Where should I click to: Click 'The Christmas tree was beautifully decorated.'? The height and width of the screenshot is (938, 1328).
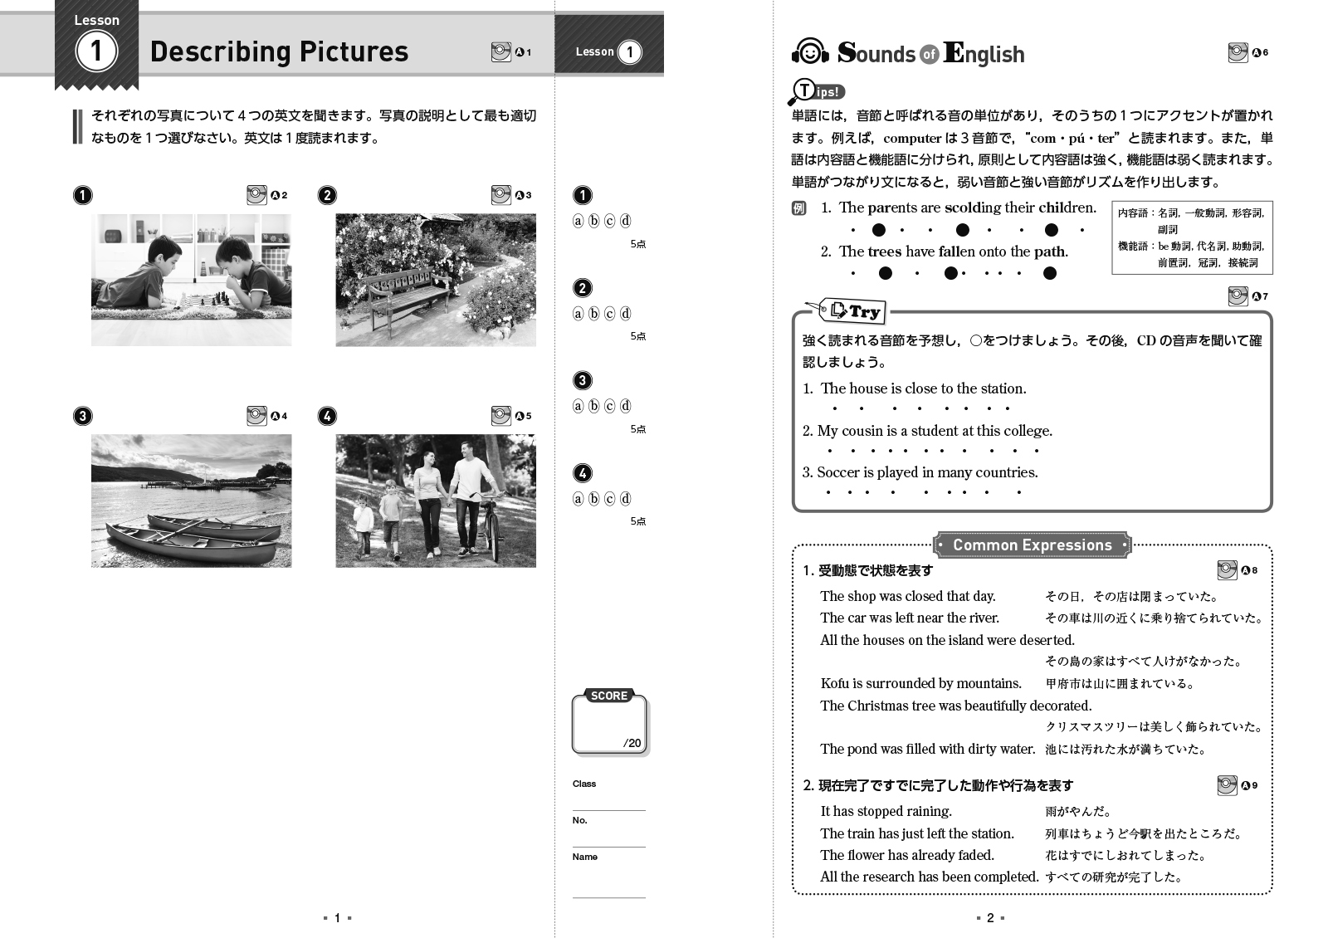coord(956,706)
